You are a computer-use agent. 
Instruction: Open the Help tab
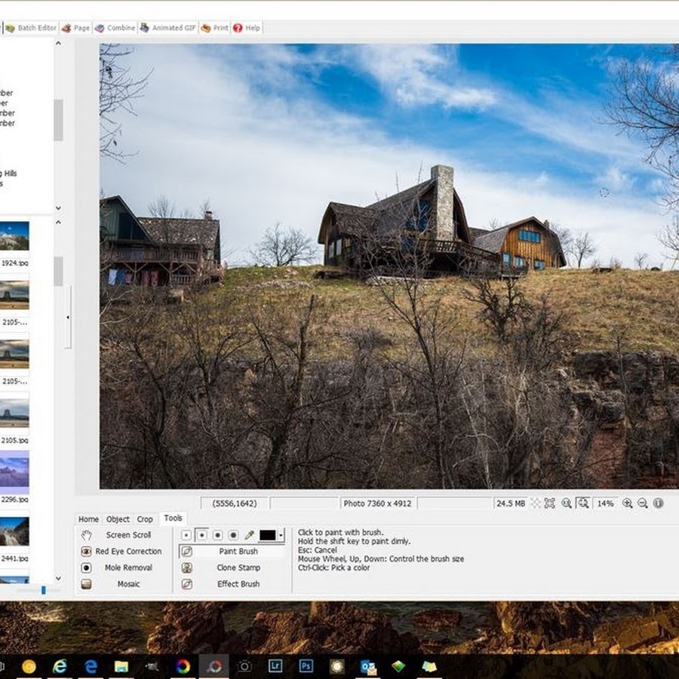[x=247, y=28]
